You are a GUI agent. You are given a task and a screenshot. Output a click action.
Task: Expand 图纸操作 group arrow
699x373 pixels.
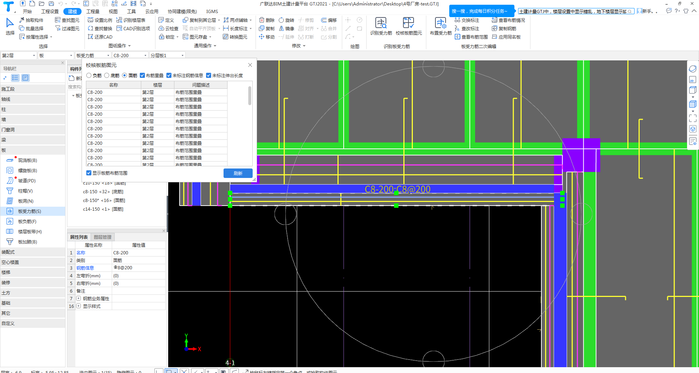[x=129, y=46]
